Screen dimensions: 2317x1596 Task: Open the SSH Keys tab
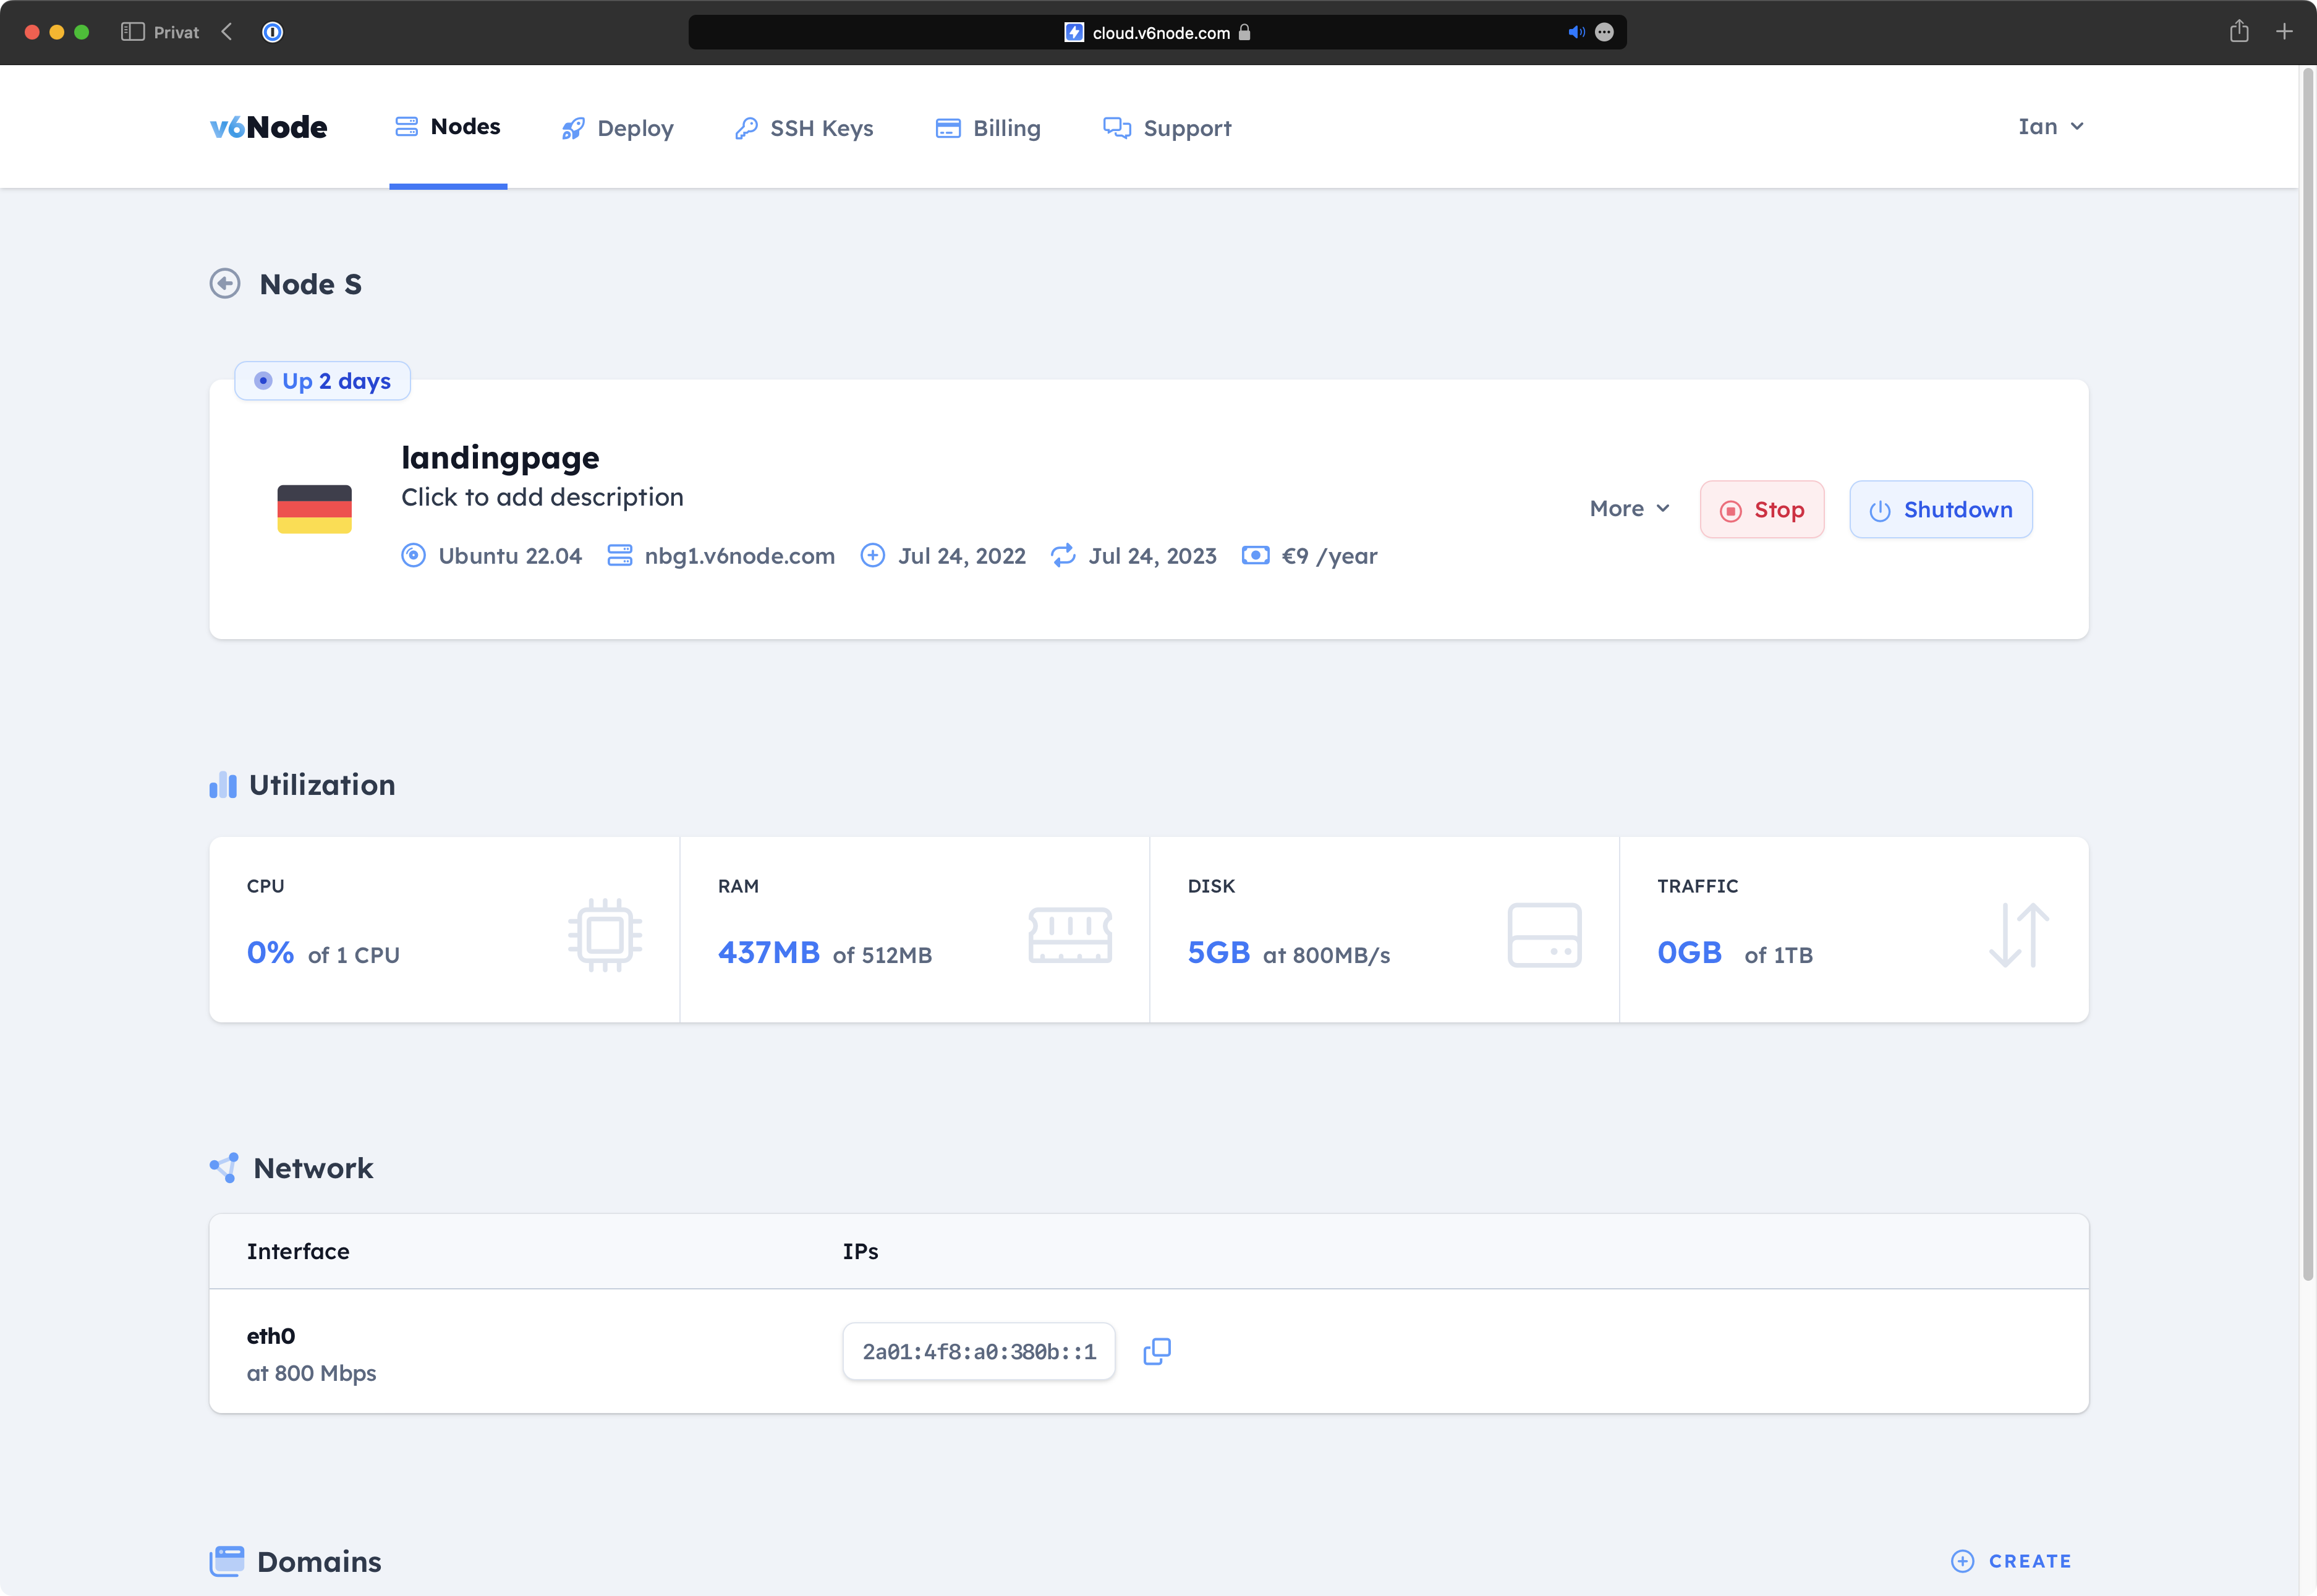tap(804, 128)
